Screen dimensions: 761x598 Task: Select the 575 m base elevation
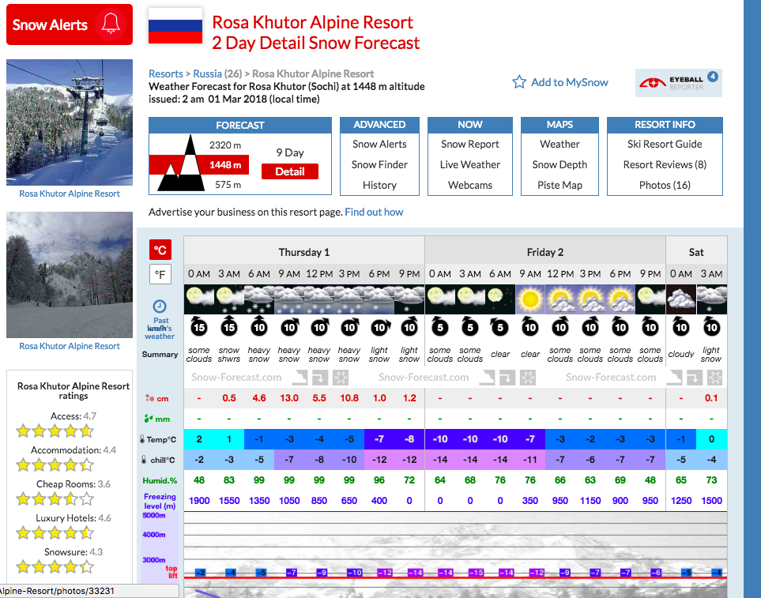[228, 185]
